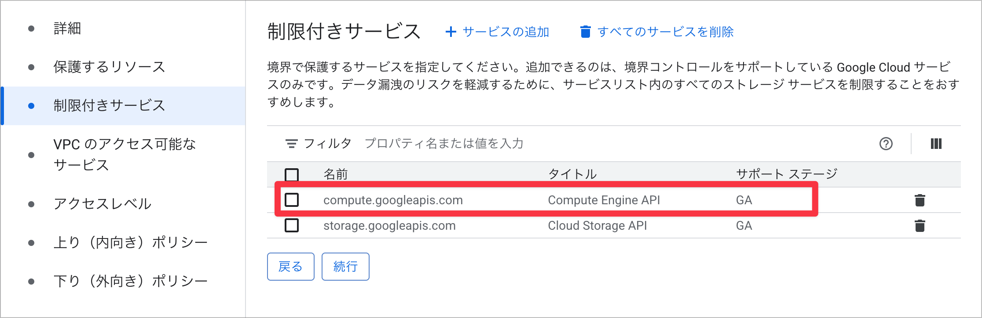The width and height of the screenshot is (982, 318).
Task: Open 下り（外向き）ポリシー section
Action: click(130, 281)
